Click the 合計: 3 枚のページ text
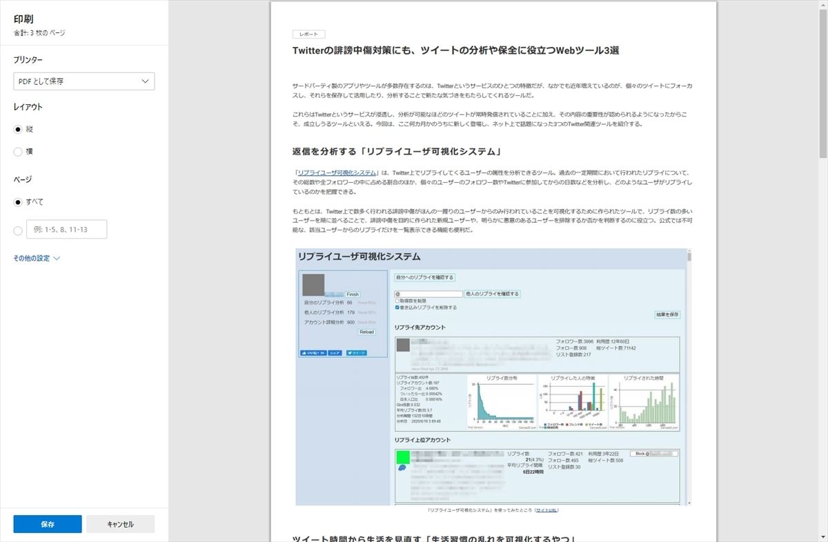Viewport: 828px width, 542px height. (x=39, y=32)
